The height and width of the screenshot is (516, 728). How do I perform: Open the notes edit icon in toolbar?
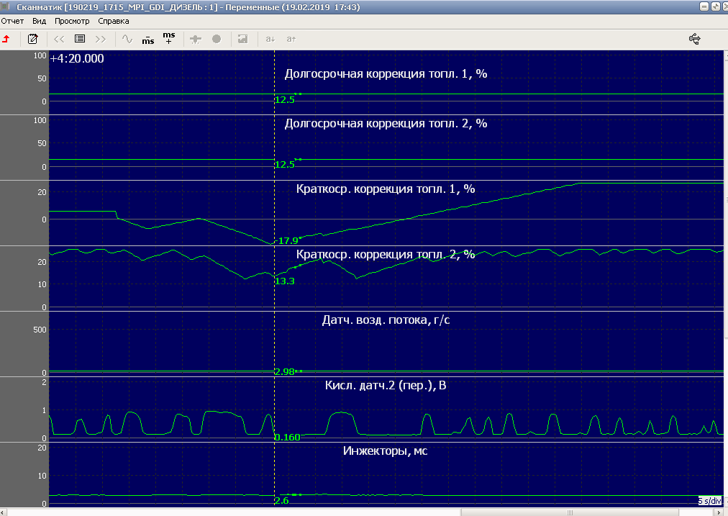[32, 39]
